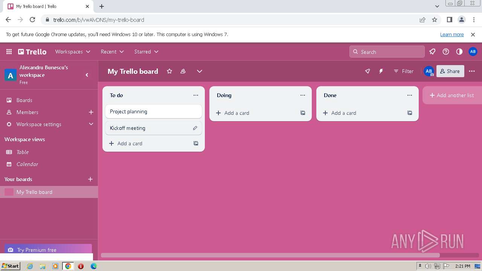The width and height of the screenshot is (482, 271).
Task: Open board menu three dots
Action: pos(472,71)
